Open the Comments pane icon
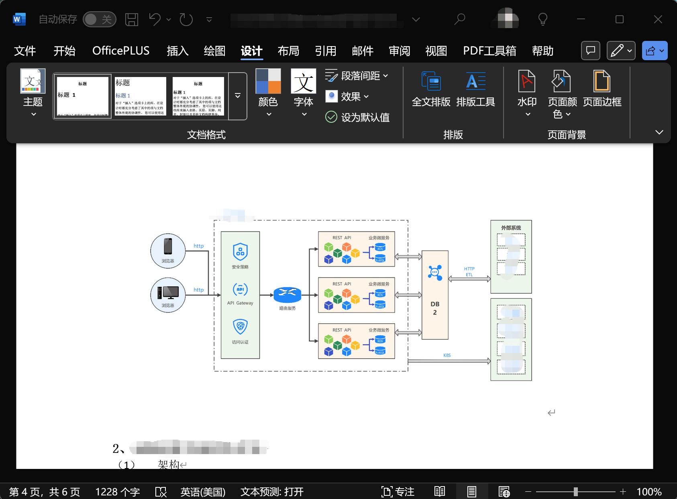The image size is (677, 499). tap(591, 51)
